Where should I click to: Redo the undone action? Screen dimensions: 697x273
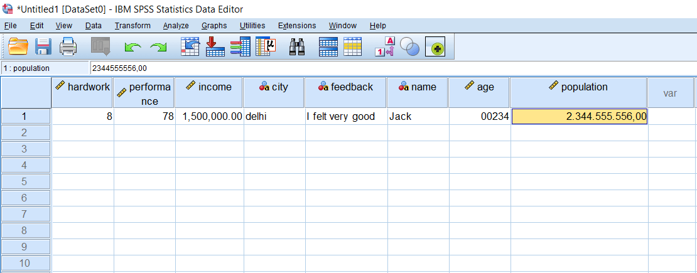tap(158, 46)
